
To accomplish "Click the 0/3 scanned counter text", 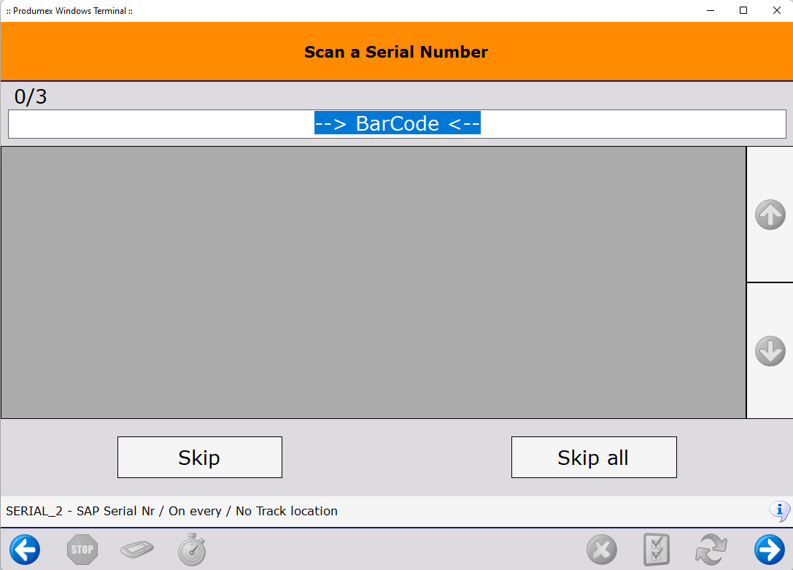I will point(31,96).
